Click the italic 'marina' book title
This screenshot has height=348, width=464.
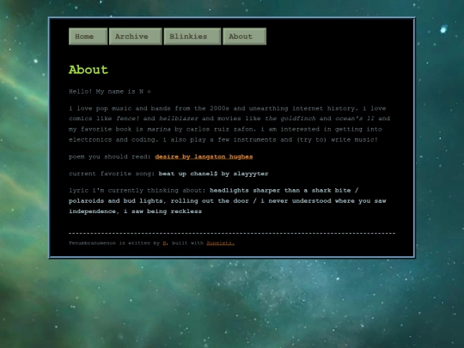159,129
